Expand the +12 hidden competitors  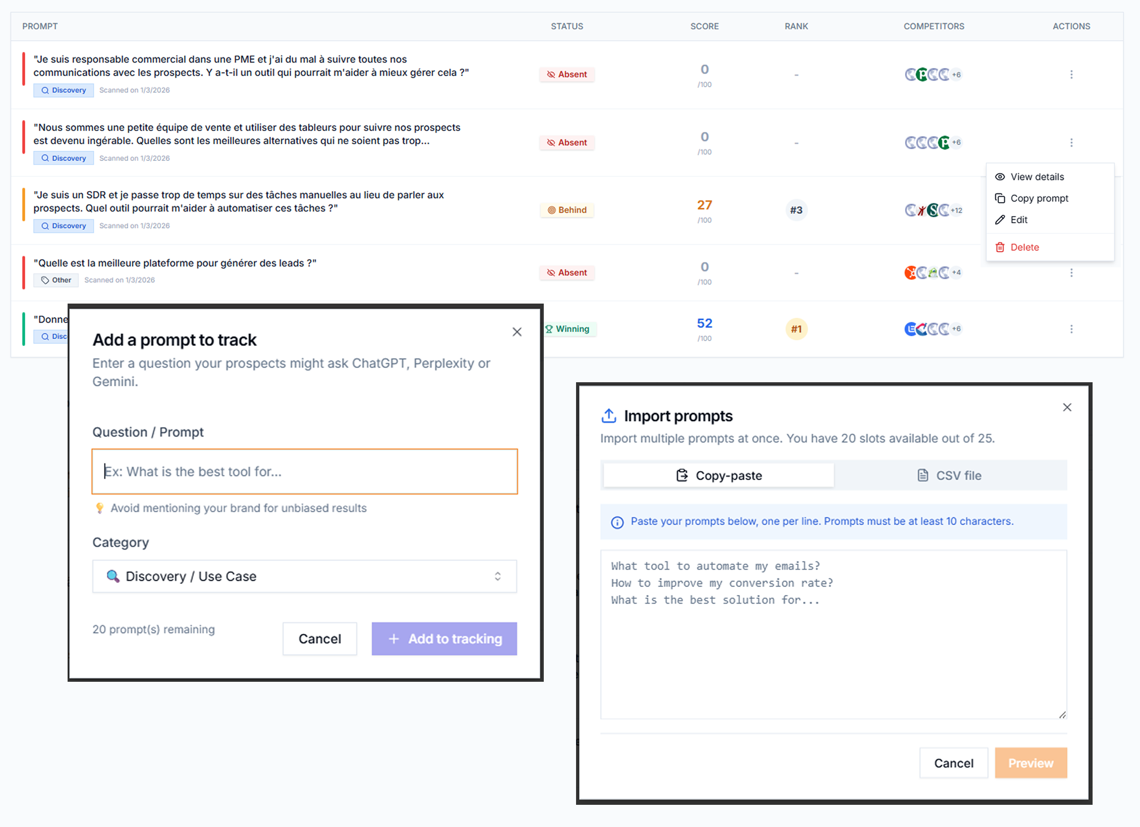point(956,210)
